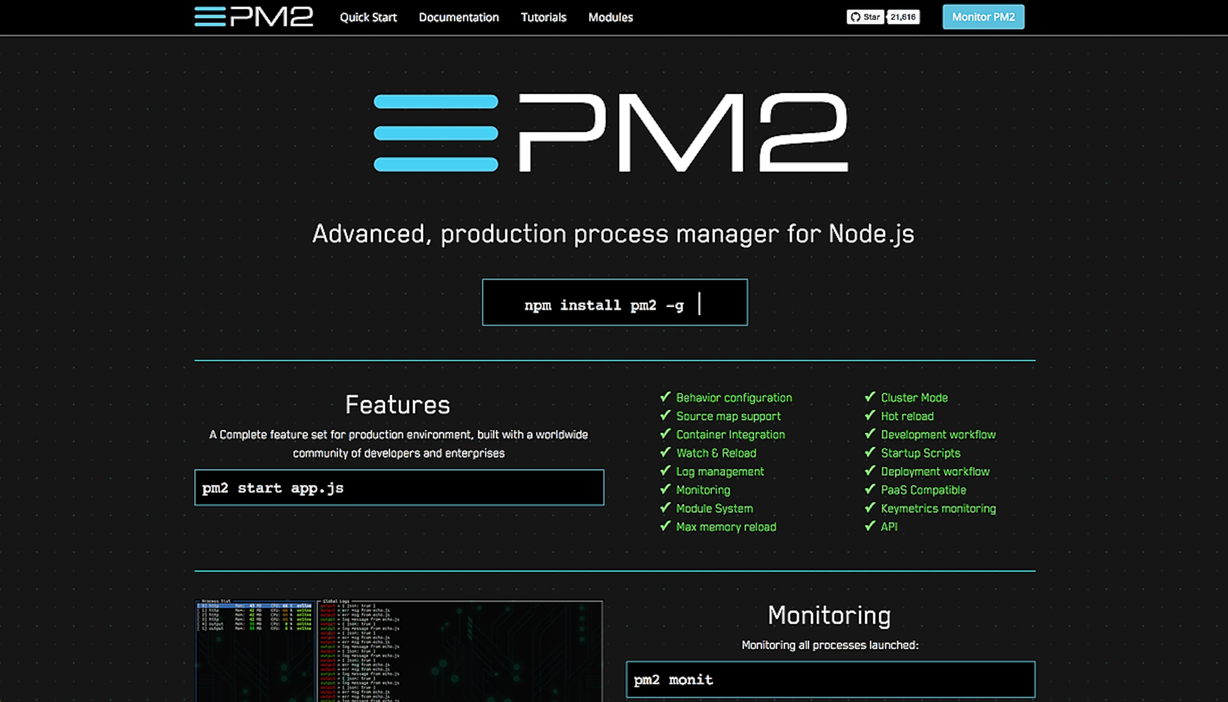Open the pm2 monit terminal screenshot thumbnail
This screenshot has width=1228, height=702.
tap(399, 651)
